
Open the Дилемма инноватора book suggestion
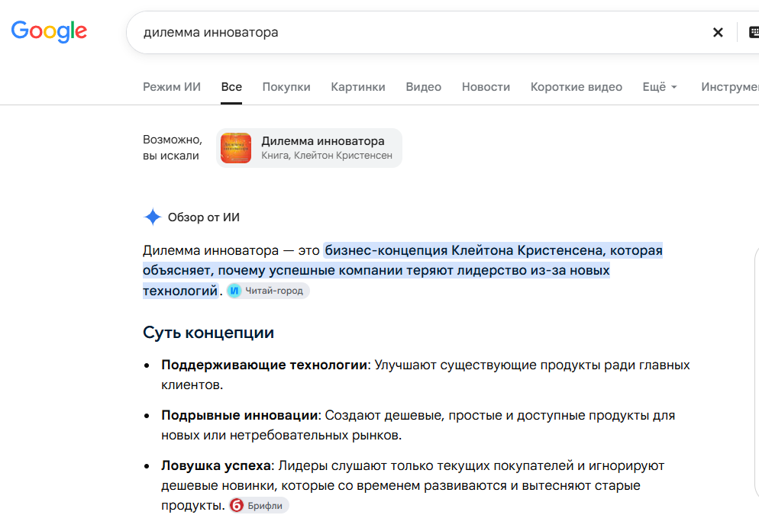308,148
